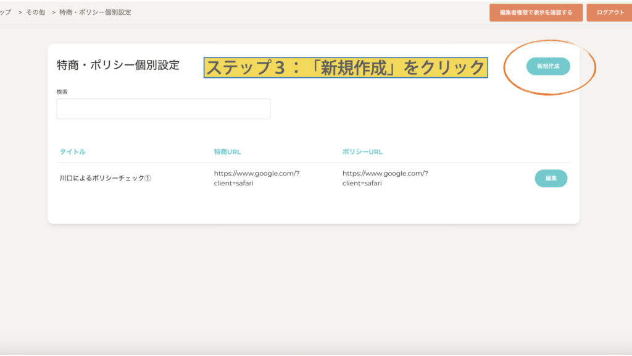The width and height of the screenshot is (632, 356).
Task: Click the URL value under 特商URL
Action: click(256, 178)
